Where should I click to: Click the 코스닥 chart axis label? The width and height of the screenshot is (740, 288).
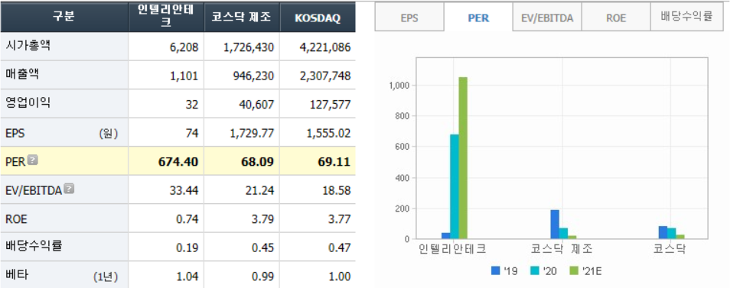pos(669,249)
